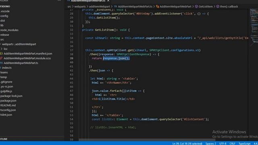Collapse the FXDEMO workspace root
The image size is (258, 145).
coord(5,6)
